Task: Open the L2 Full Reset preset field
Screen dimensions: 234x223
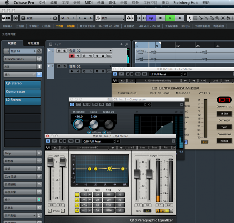Action: [165, 74]
